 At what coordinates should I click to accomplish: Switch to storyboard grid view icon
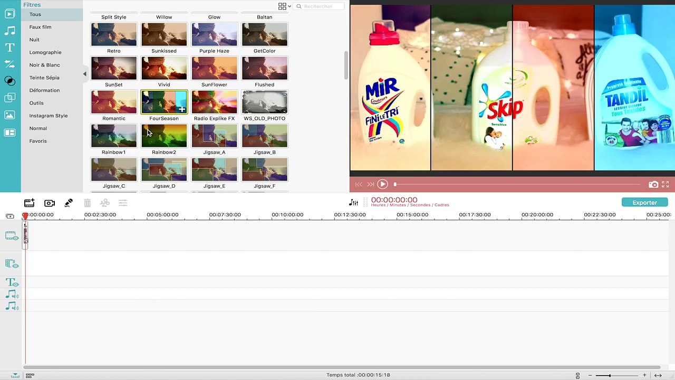30,375
